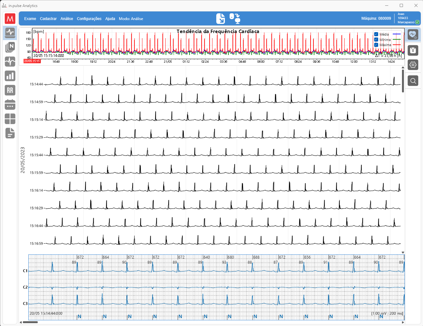Open the calendar schedule icon in sidebar
This screenshot has height=326, width=423.
[x=10, y=105]
